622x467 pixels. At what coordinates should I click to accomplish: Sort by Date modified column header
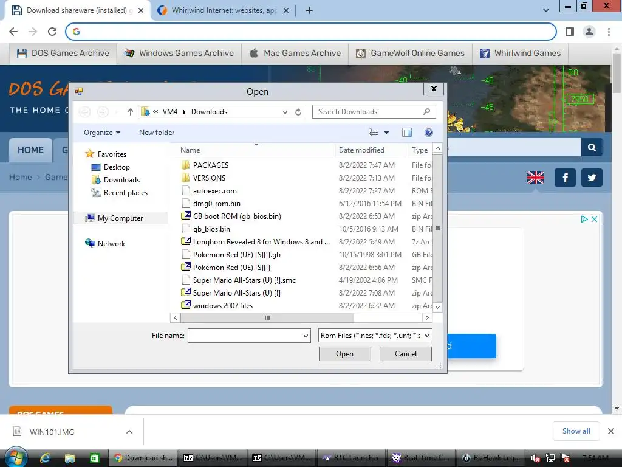coord(371,150)
